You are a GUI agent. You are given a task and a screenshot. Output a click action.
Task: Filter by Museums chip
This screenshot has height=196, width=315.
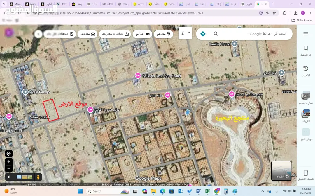pyautogui.click(x=87, y=34)
